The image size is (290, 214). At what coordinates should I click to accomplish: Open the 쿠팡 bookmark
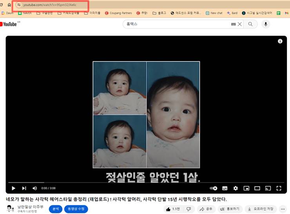click(x=142, y=13)
